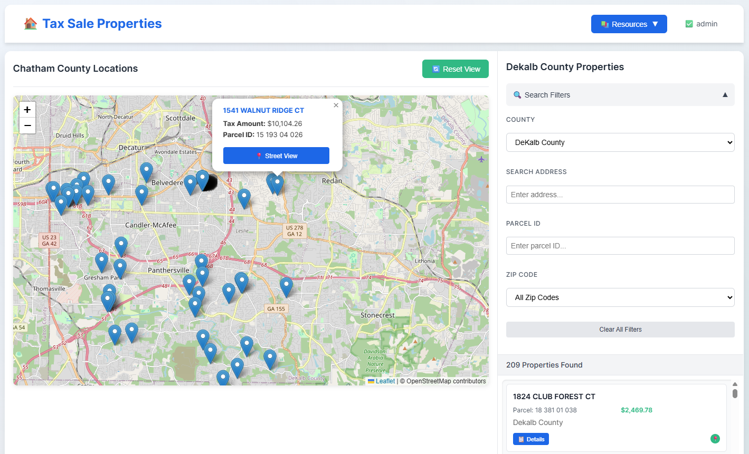Viewport: 749px width, 454px height.
Task: Open the Zip Code dropdown
Action: pyautogui.click(x=620, y=297)
